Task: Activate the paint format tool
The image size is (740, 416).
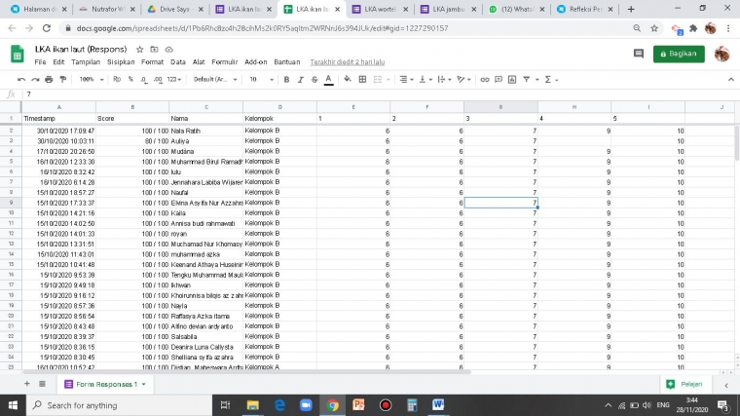Action: coord(62,79)
